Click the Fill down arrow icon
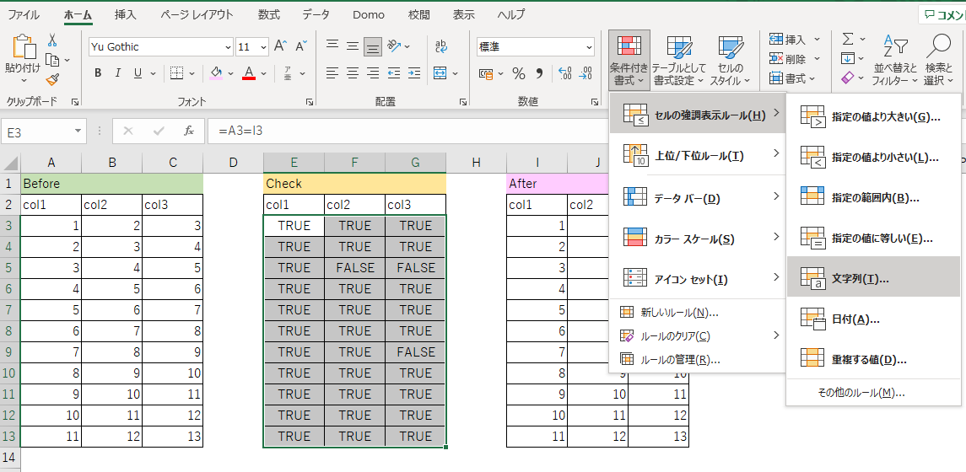This screenshot has height=472, width=966. (849, 59)
